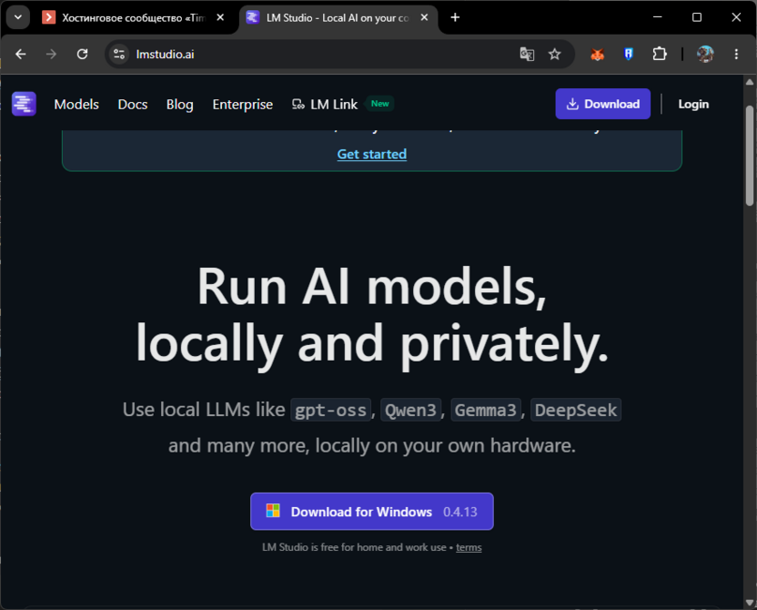Click the DeepSeek model tag

click(576, 410)
